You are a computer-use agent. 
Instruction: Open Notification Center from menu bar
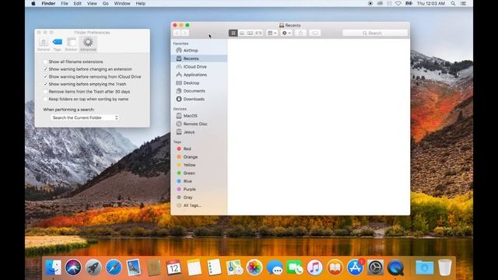464,3
